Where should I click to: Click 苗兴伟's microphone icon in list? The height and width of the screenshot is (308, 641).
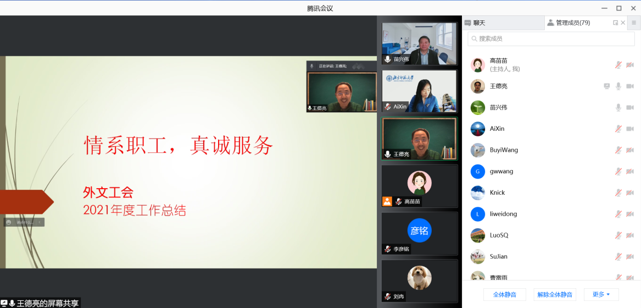point(618,108)
